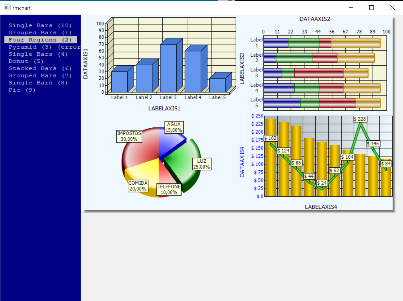Close the rmchart window
This screenshot has height=301, width=403.
(x=393, y=8)
